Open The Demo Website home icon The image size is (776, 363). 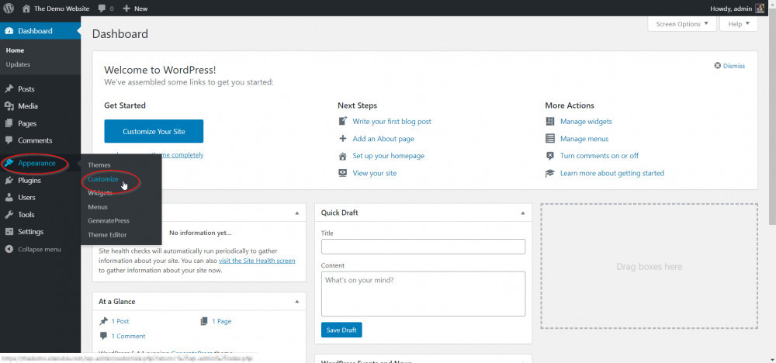(x=26, y=9)
